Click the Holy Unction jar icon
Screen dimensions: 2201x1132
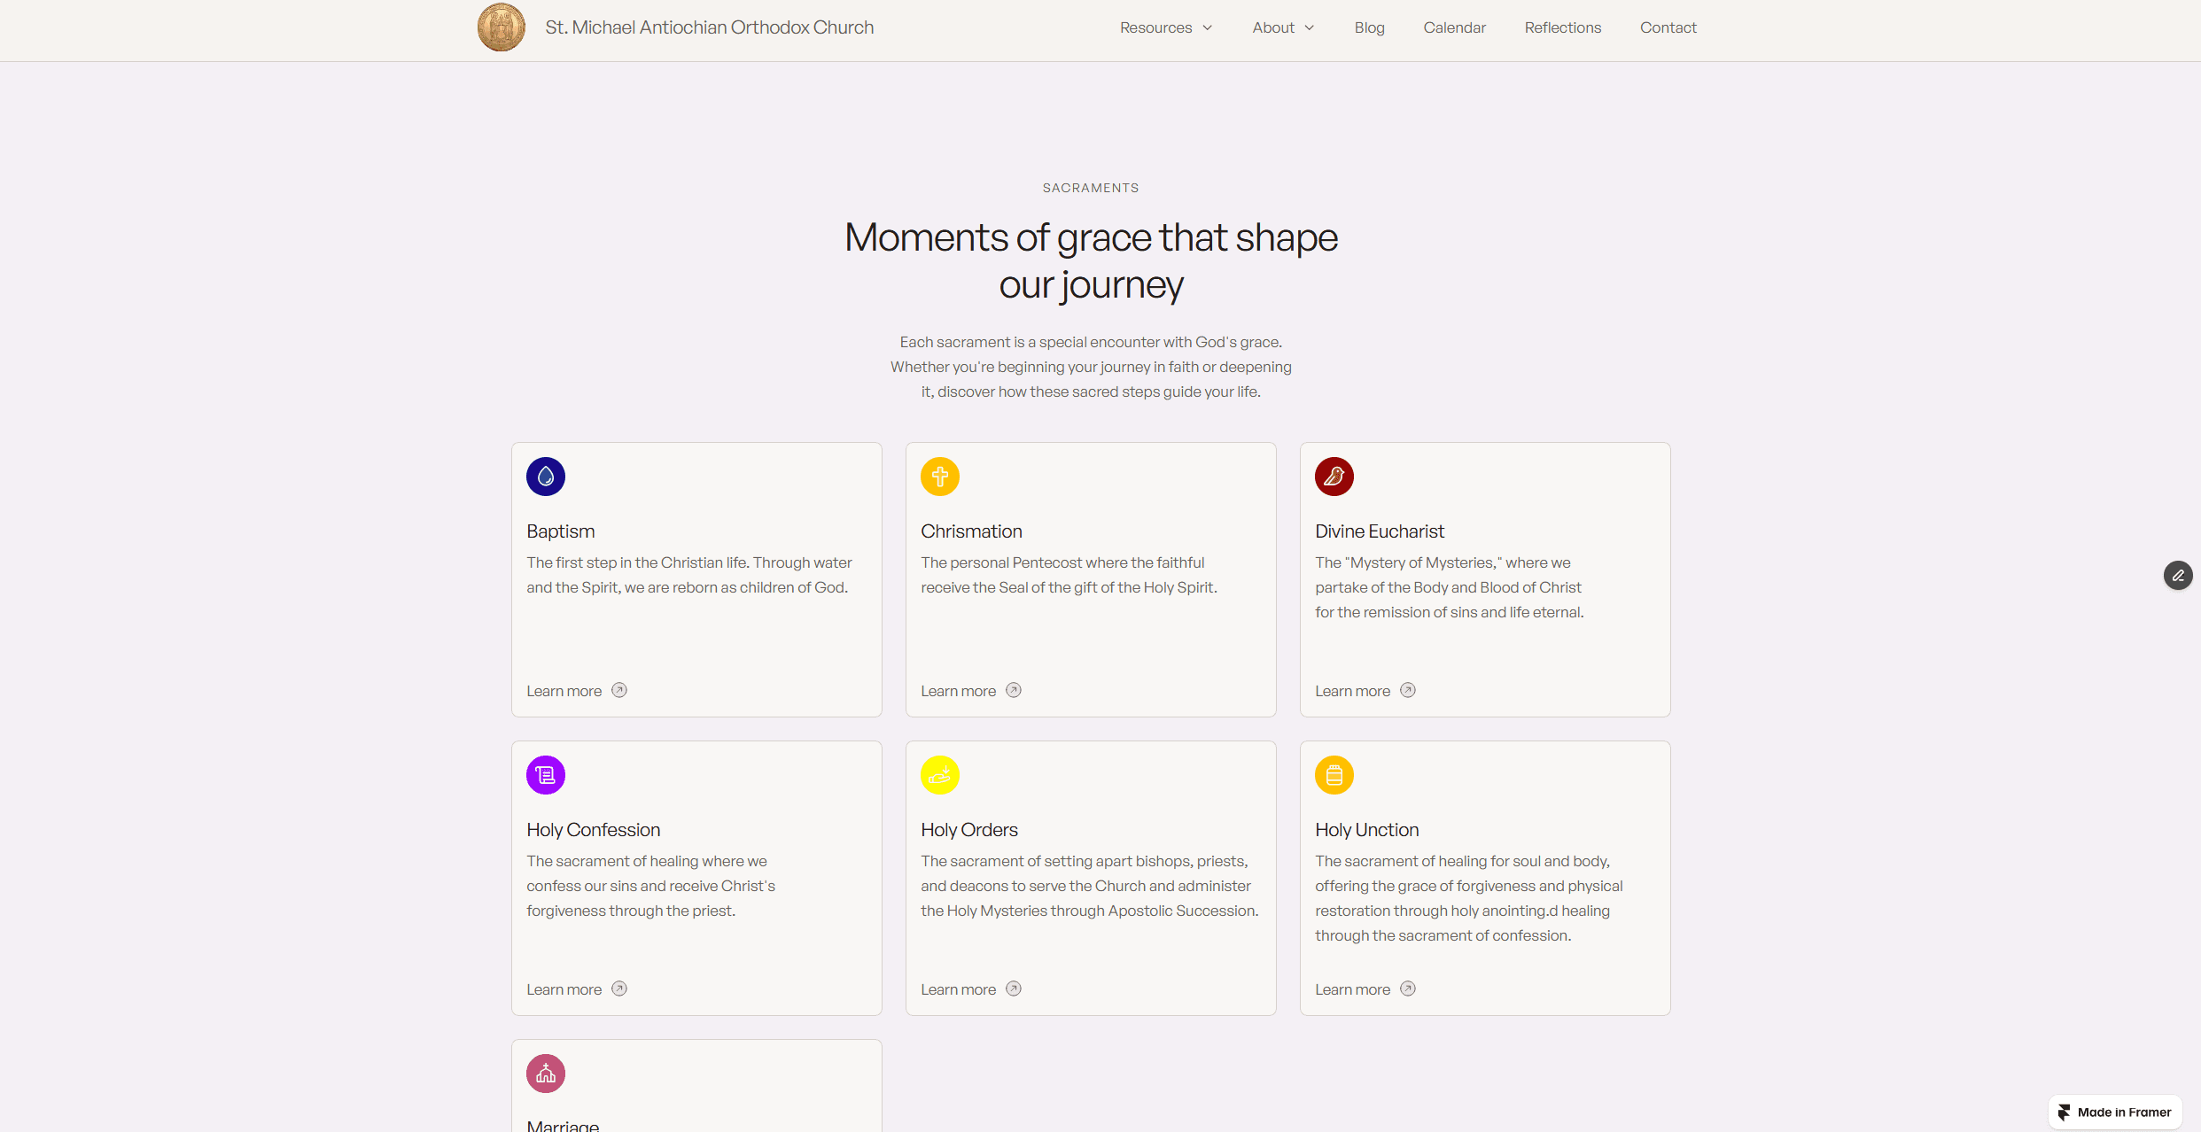point(1334,775)
